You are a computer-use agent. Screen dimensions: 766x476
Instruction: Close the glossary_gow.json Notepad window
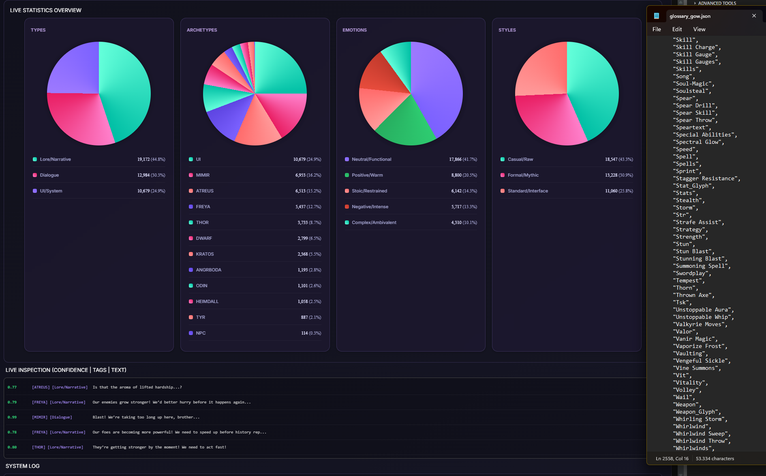(x=754, y=16)
